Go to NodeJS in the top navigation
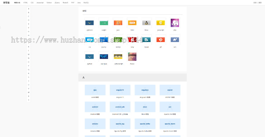265x137 pixels. 65,3
